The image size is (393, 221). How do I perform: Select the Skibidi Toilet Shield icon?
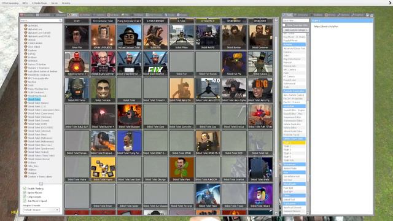click(260, 169)
